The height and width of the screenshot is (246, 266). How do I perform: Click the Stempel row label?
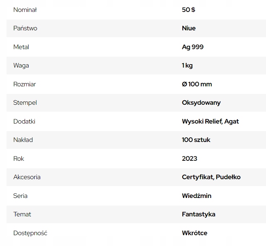click(25, 103)
